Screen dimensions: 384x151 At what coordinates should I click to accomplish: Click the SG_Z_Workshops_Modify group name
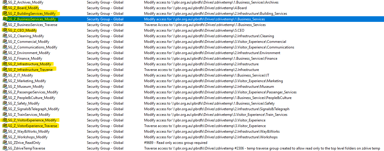tap(28, 137)
